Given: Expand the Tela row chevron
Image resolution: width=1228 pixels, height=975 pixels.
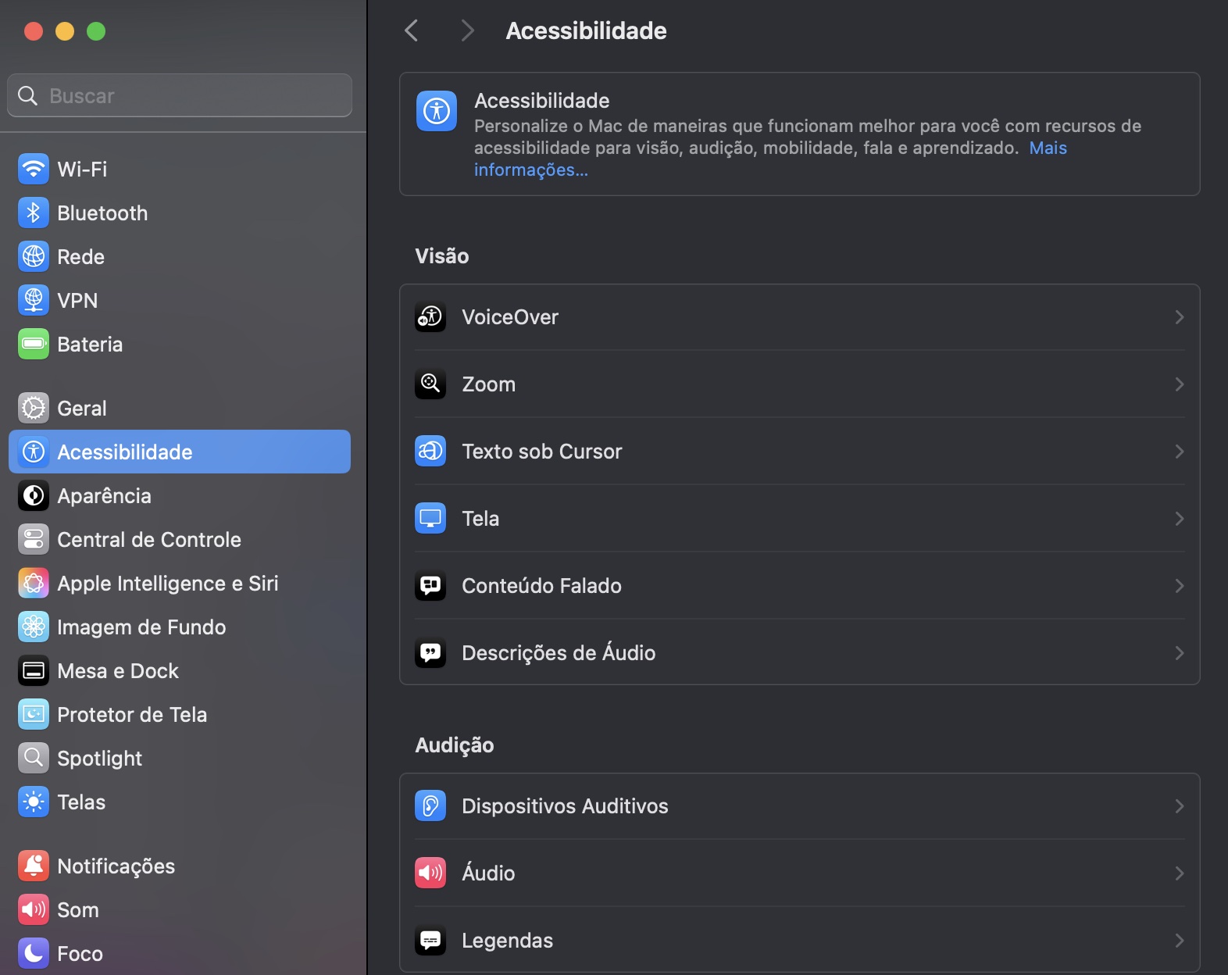Looking at the screenshot, I should coord(1179,519).
